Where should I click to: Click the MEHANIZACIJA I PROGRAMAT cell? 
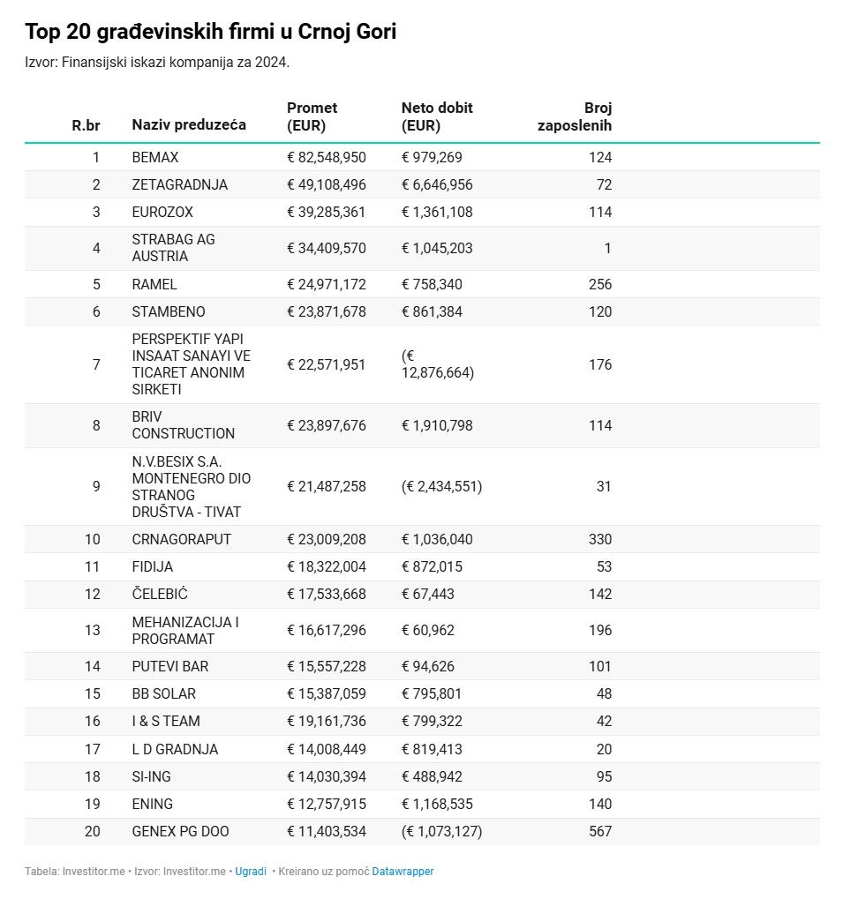point(185,630)
